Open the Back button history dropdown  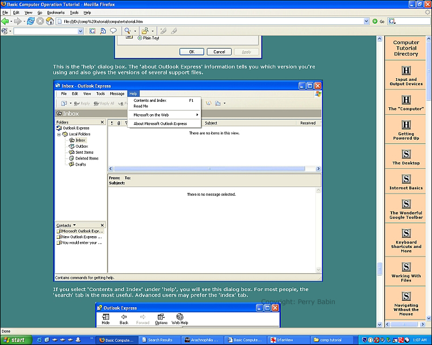[11, 22]
